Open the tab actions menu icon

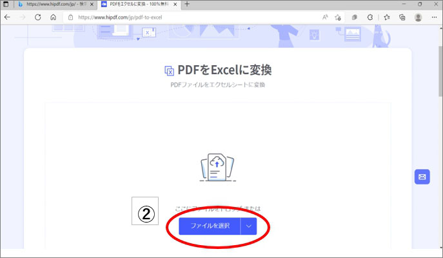pos(6,5)
